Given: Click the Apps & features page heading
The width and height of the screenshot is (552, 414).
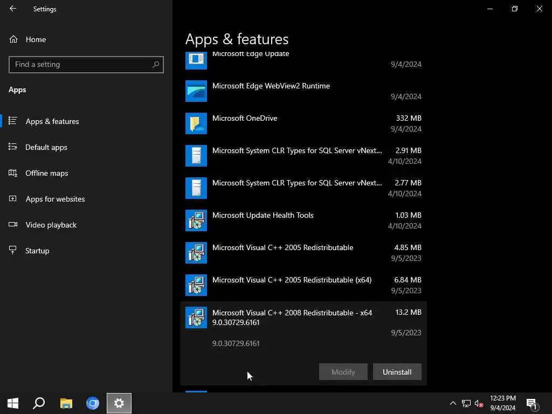Looking at the screenshot, I should (237, 39).
